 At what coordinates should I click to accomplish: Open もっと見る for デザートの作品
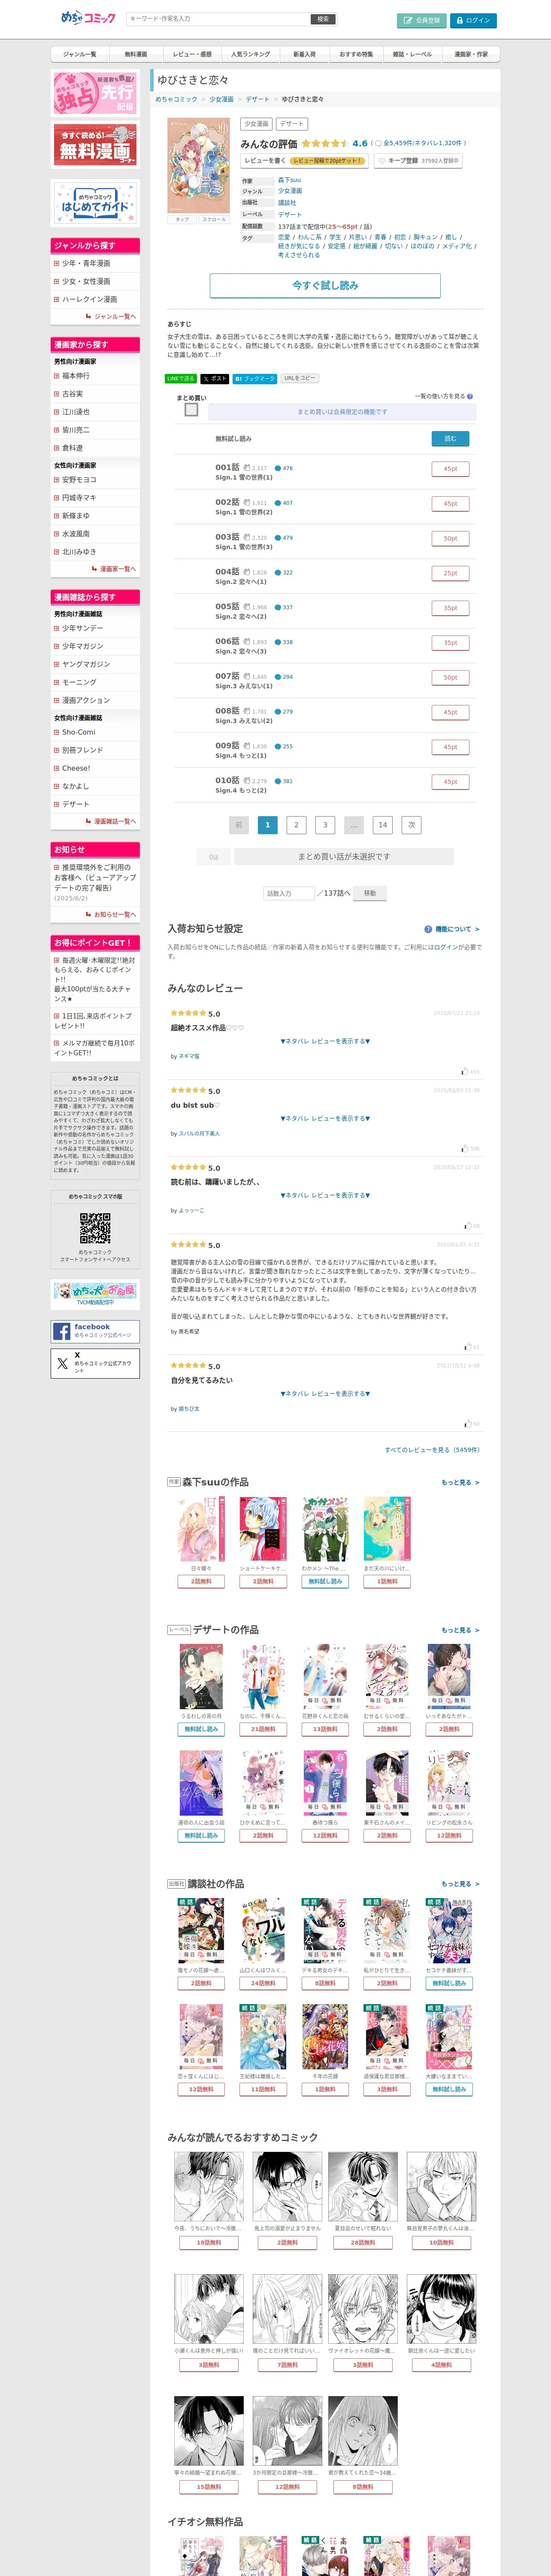(461, 1630)
